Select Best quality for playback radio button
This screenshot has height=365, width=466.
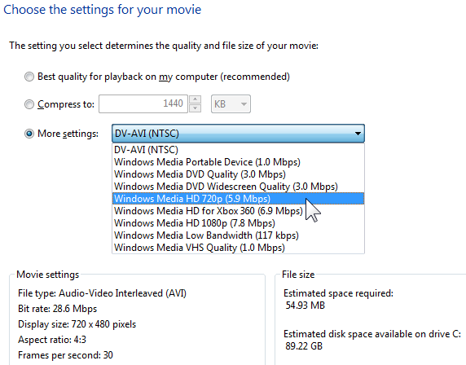tap(29, 77)
